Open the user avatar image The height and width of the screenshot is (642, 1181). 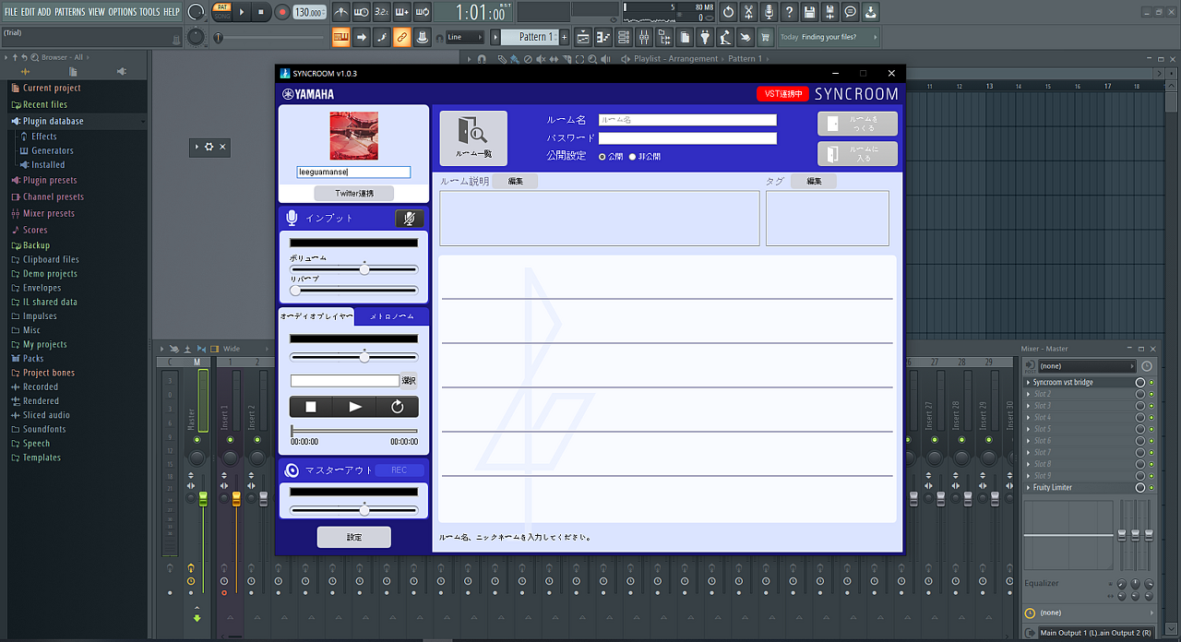click(x=354, y=136)
